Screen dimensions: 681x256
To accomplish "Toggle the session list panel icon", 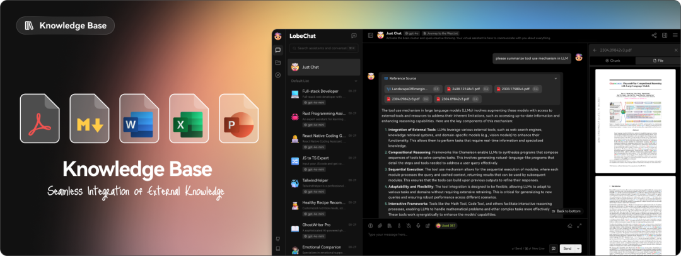I will [371, 35].
